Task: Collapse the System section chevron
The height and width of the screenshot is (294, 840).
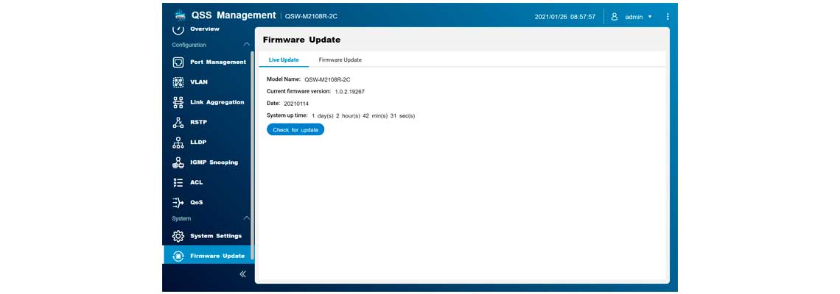Action: tap(246, 218)
